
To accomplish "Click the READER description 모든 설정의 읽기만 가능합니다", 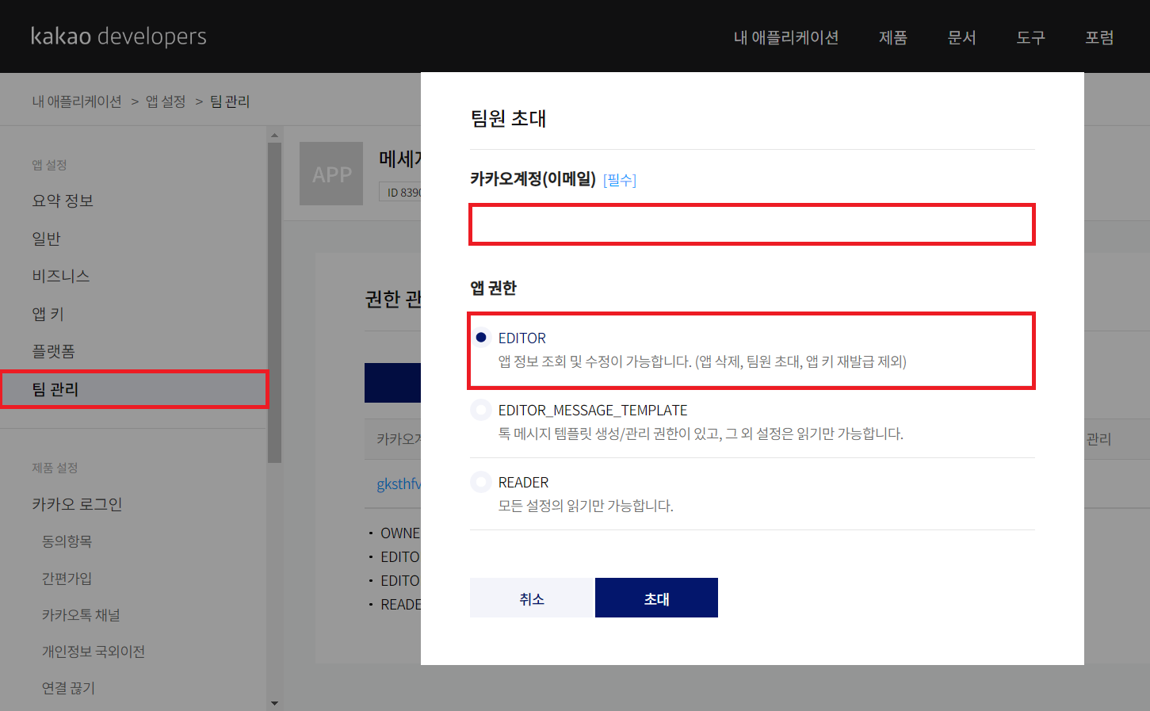I will click(x=586, y=506).
